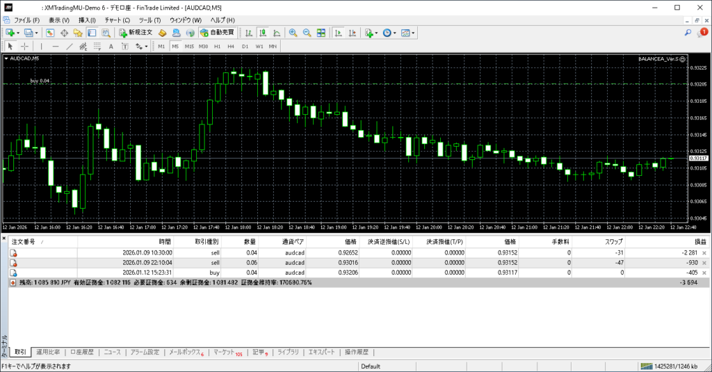Select the crosshair cursor tool

click(24, 47)
